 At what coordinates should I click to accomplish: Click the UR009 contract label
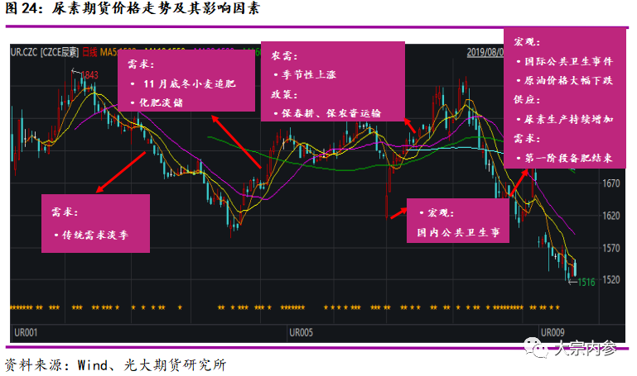553,333
